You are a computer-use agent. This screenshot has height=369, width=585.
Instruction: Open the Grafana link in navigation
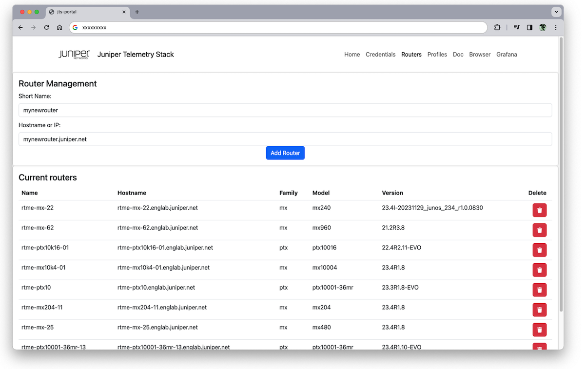507,54
